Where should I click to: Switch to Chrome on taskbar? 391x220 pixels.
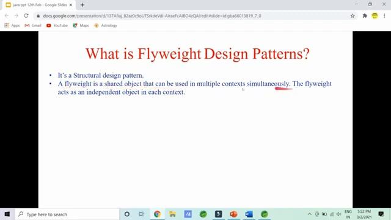coord(157,214)
